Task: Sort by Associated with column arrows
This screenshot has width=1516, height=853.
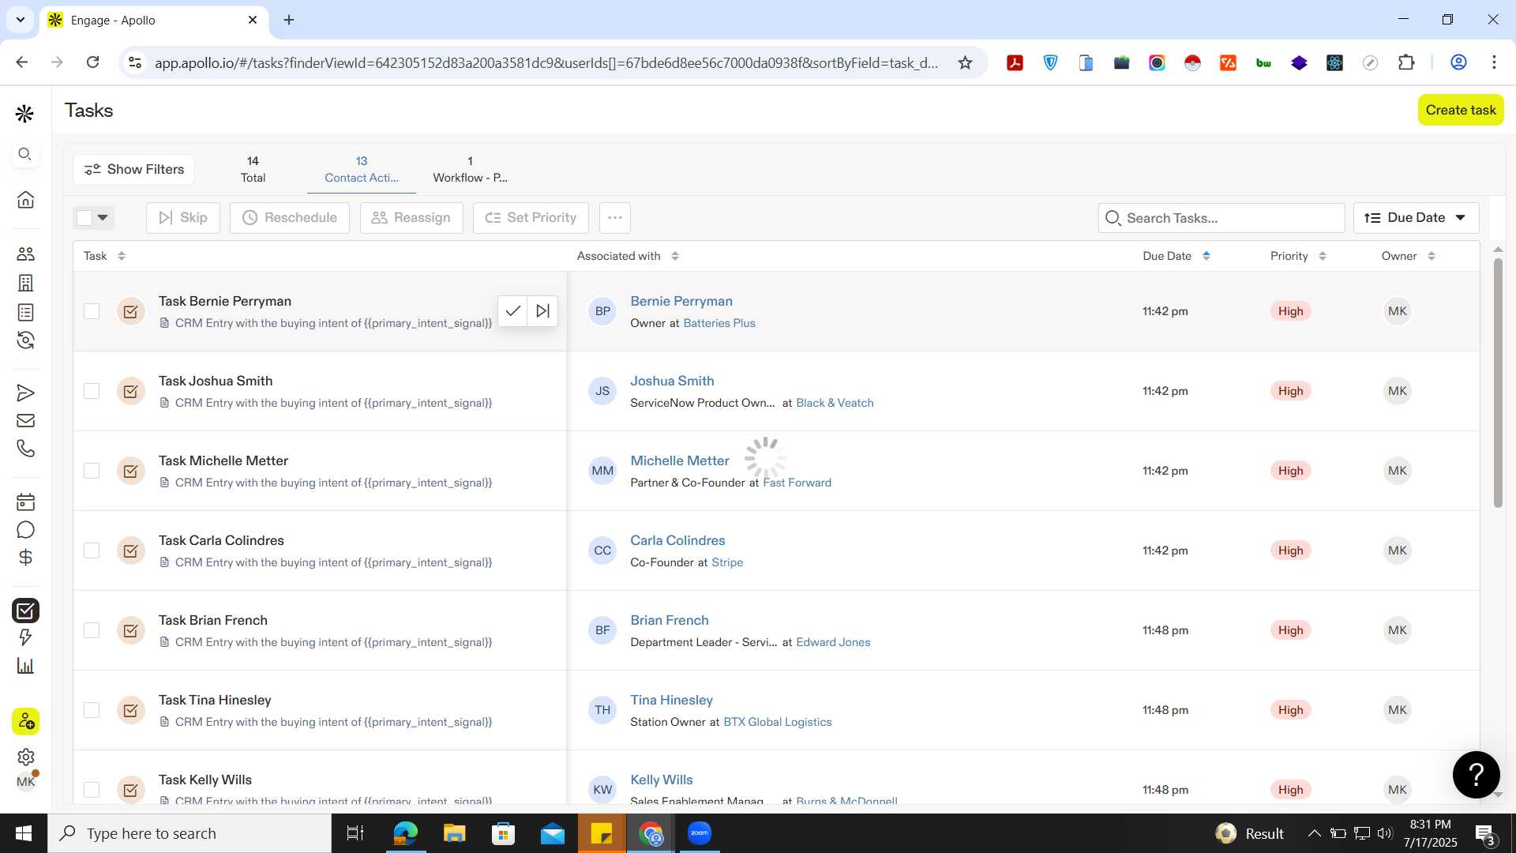Action: pyautogui.click(x=675, y=256)
